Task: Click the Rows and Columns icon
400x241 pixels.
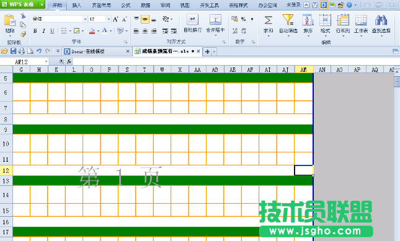Action: (x=343, y=20)
